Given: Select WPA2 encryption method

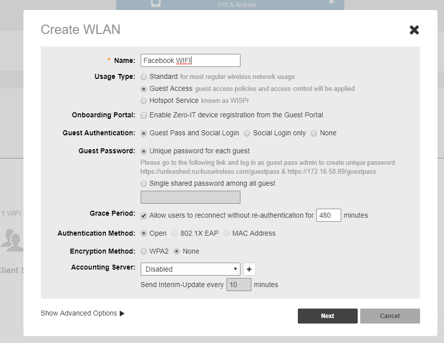Looking at the screenshot, I should pyautogui.click(x=144, y=252).
